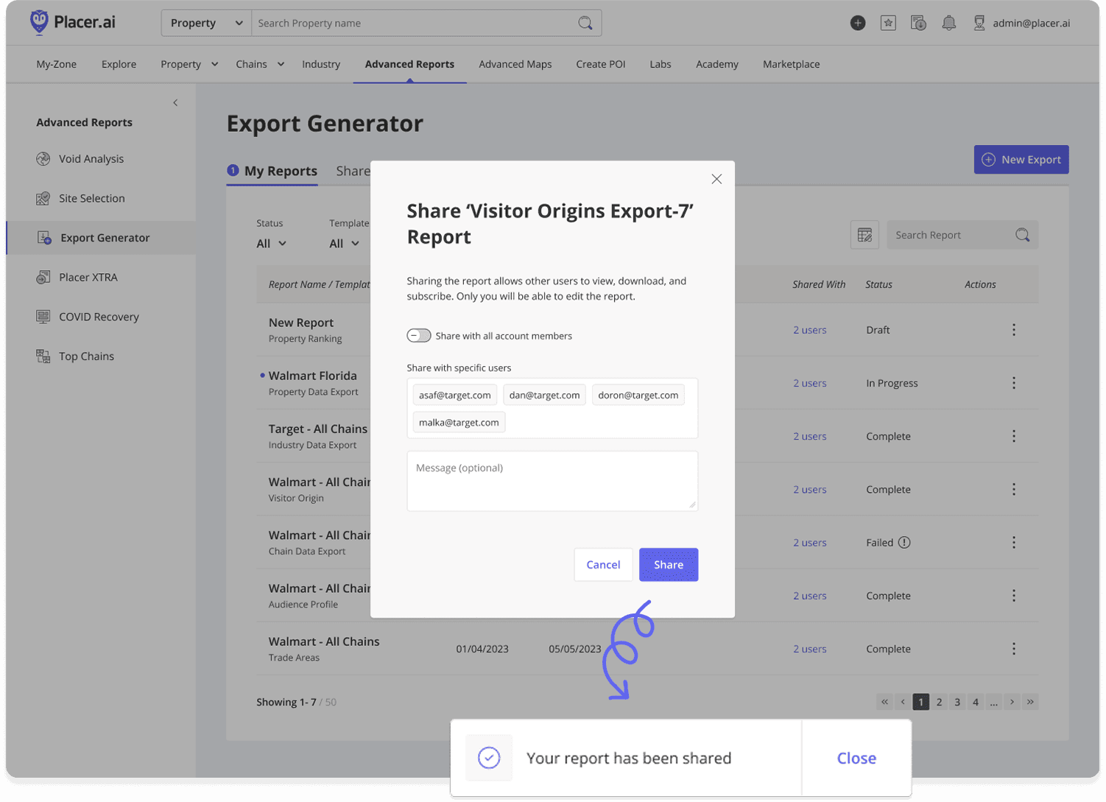This screenshot has width=1106, height=802.
Task: Switch to the Advanced Maps menu item
Action: 515,64
